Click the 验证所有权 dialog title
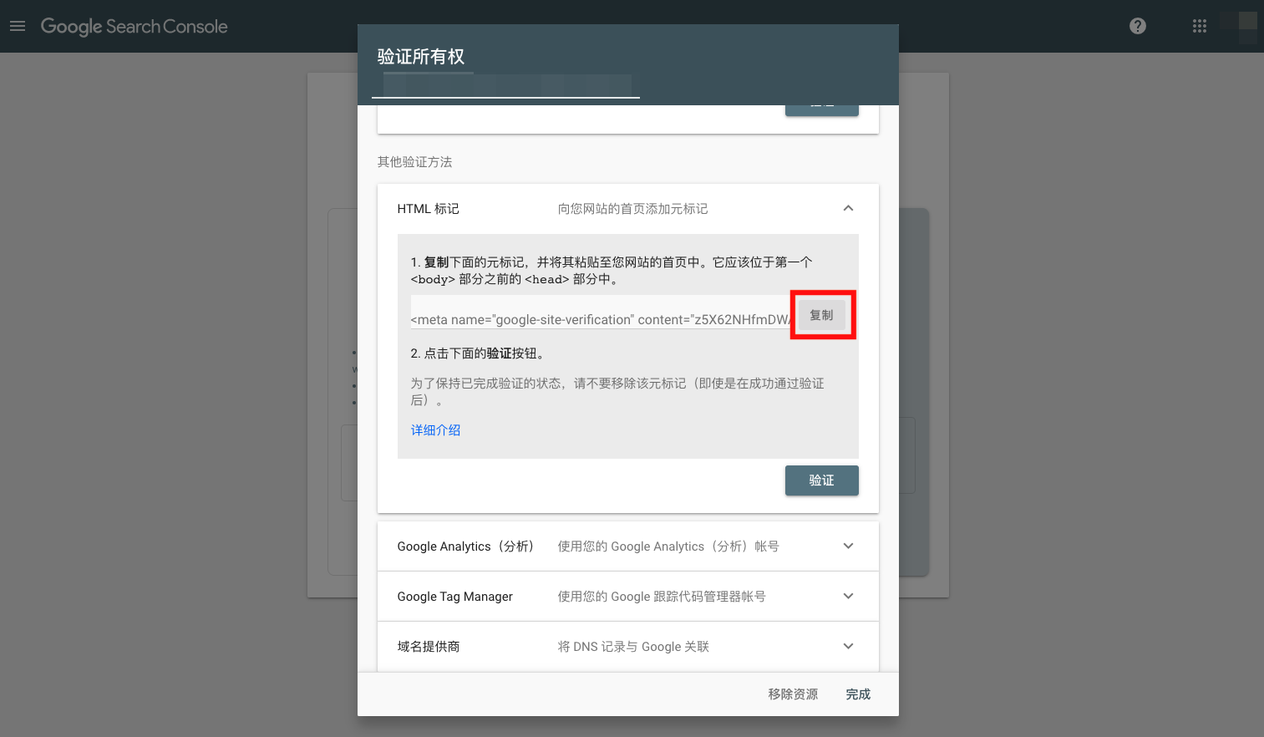The height and width of the screenshot is (737, 1264). coord(420,56)
